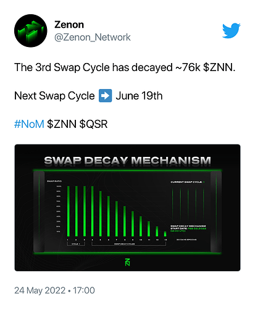
Task: Click the Start Date text in the chart
Action: tap(178, 229)
